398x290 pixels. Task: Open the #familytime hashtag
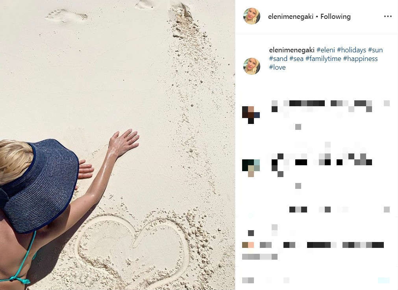pyautogui.click(x=323, y=59)
